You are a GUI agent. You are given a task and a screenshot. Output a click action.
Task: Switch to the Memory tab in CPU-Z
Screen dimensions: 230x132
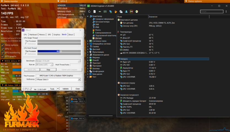[42, 35]
